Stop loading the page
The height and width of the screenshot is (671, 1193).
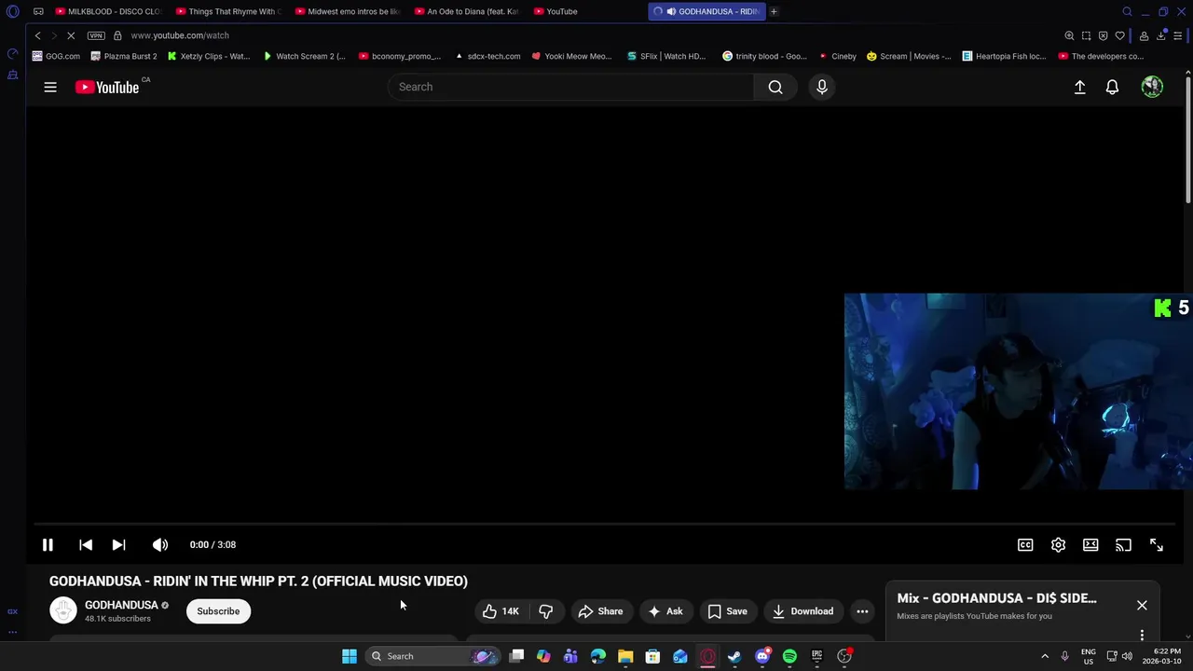click(x=71, y=35)
